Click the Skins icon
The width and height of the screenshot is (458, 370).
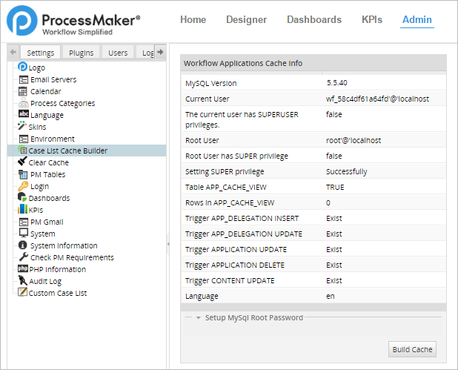22,127
